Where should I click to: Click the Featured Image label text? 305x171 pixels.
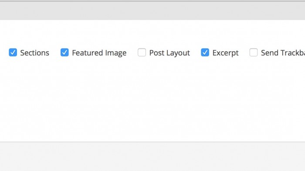point(99,53)
